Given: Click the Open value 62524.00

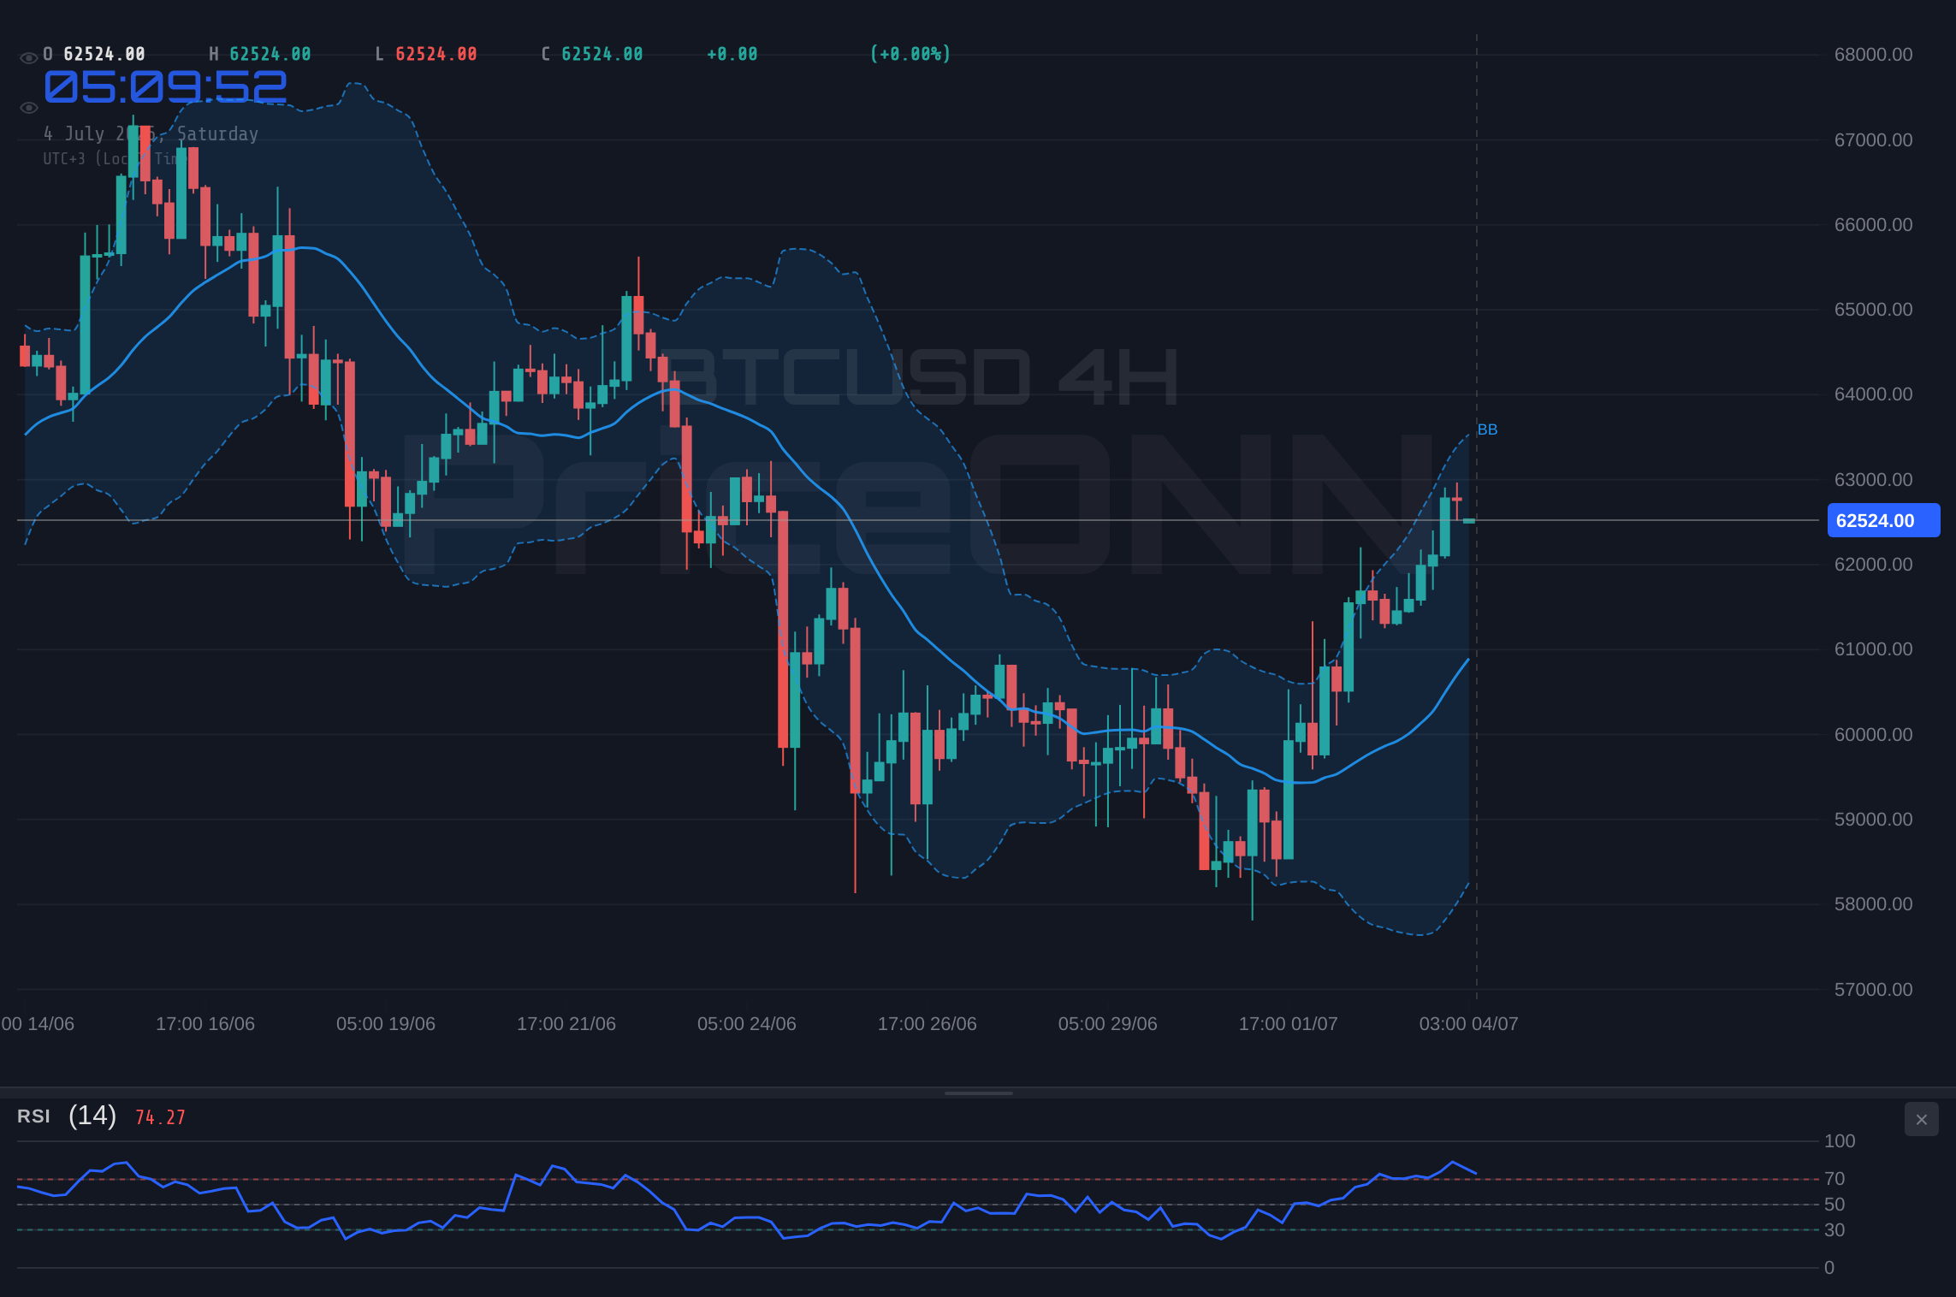Looking at the screenshot, I should (104, 54).
